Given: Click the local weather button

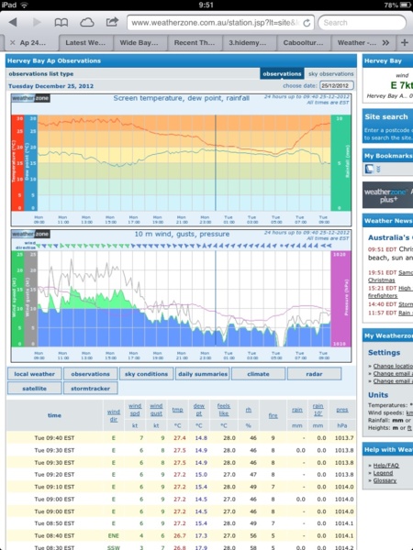Looking at the screenshot, I should (35, 374).
